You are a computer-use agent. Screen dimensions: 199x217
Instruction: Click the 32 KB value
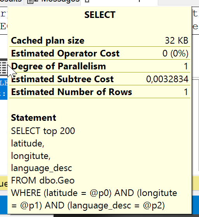click(176, 41)
